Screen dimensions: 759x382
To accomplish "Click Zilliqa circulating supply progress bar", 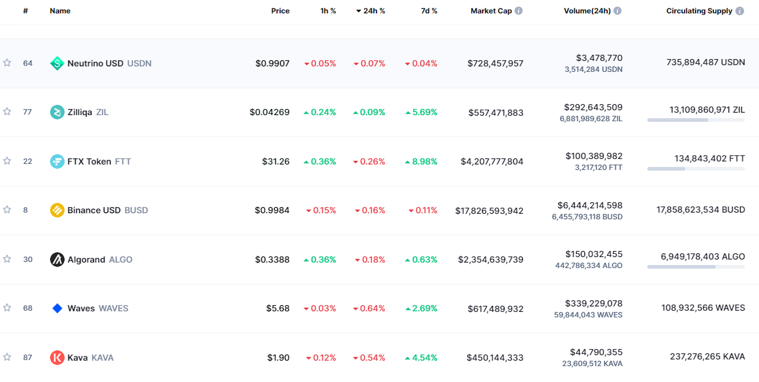I will [x=696, y=120].
